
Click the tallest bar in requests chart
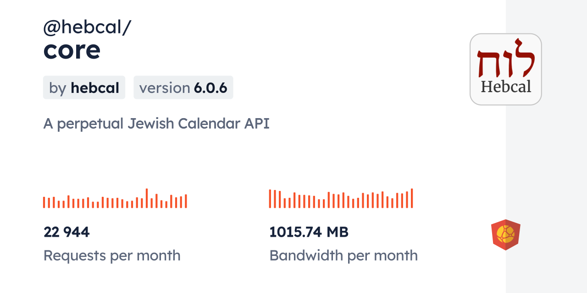point(147,199)
